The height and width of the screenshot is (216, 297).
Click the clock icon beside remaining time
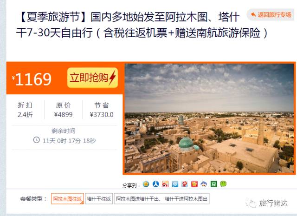(36, 140)
